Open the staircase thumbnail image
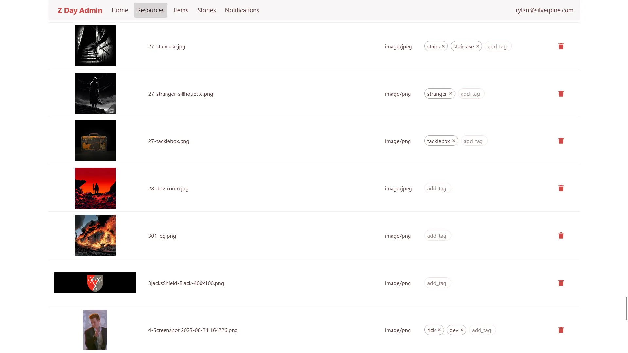 pos(95,46)
